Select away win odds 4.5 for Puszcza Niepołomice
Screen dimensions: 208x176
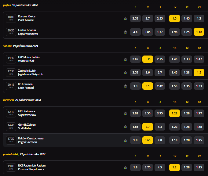tap(160, 167)
